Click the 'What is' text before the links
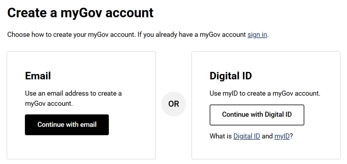 click(221, 136)
